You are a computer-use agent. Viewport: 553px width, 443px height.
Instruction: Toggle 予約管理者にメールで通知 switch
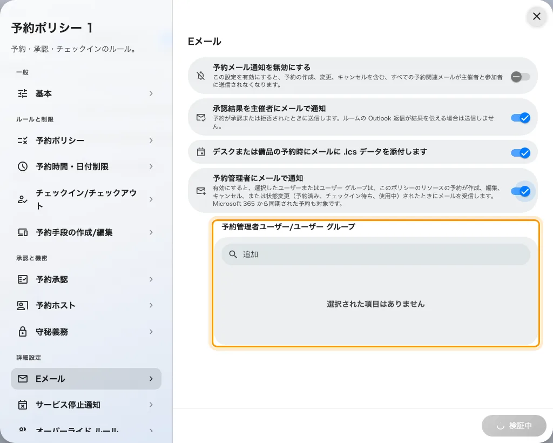[520, 191]
